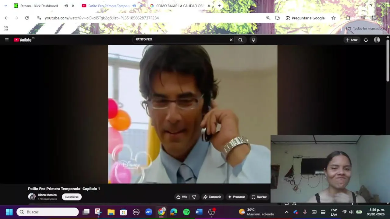The width and height of the screenshot is (390, 219).
Task: Open Chrome apps grid shortcut
Action: point(5,29)
